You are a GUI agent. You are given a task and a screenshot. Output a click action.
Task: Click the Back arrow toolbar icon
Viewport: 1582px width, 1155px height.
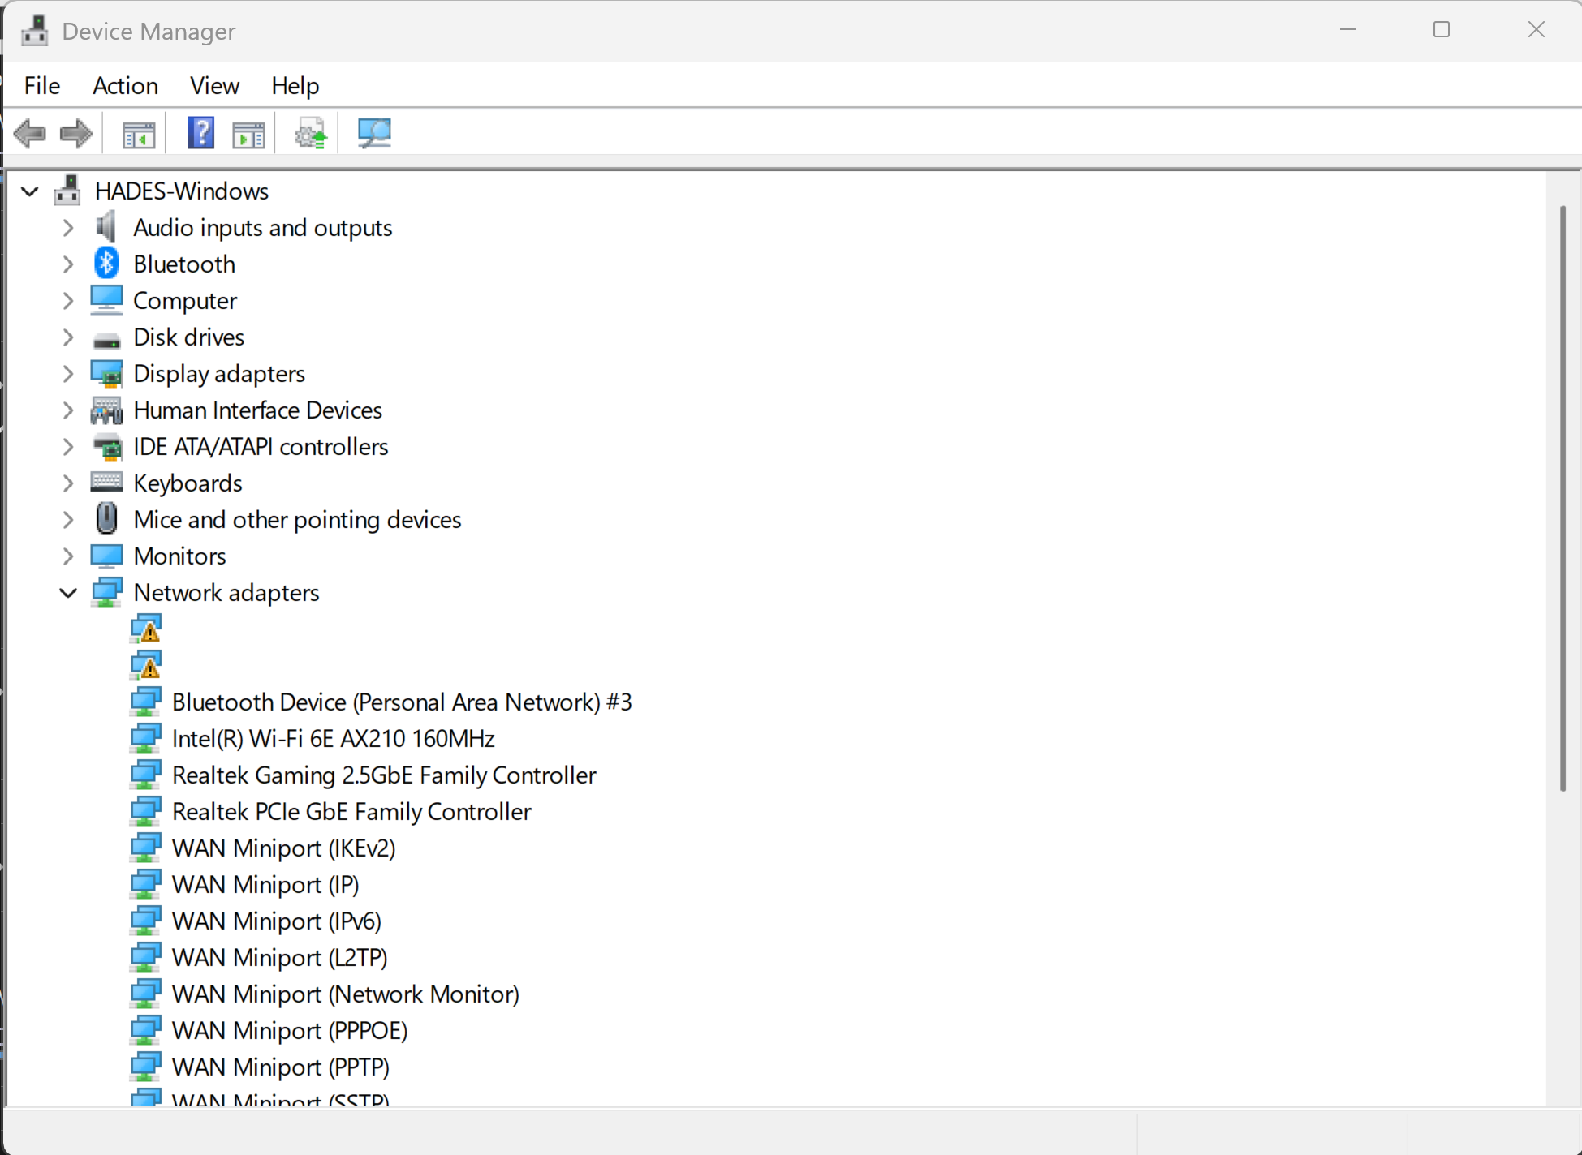pos(30,133)
